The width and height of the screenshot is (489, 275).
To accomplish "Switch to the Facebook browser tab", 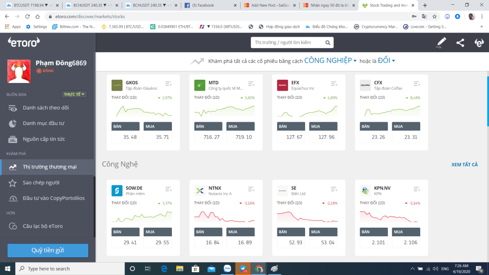I will 210,5.
